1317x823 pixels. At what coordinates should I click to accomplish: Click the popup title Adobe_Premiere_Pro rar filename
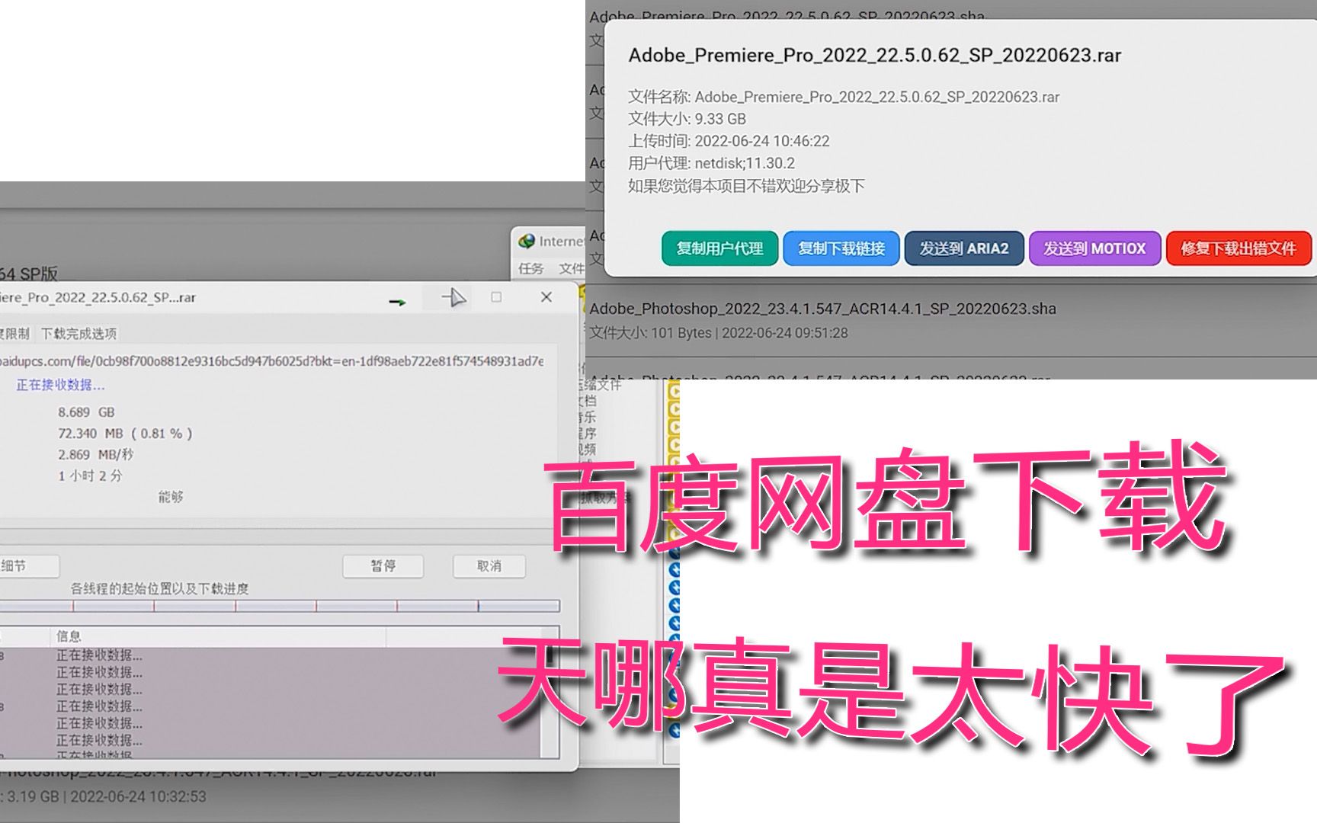click(x=874, y=56)
